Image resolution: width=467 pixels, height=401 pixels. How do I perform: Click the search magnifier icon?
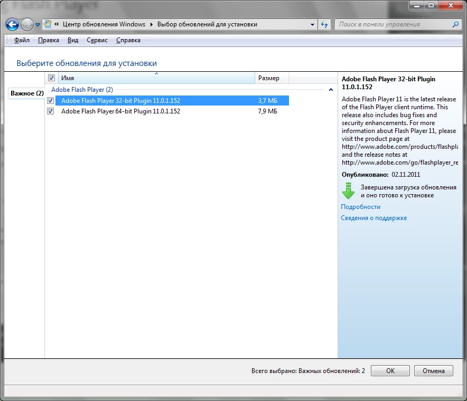455,24
